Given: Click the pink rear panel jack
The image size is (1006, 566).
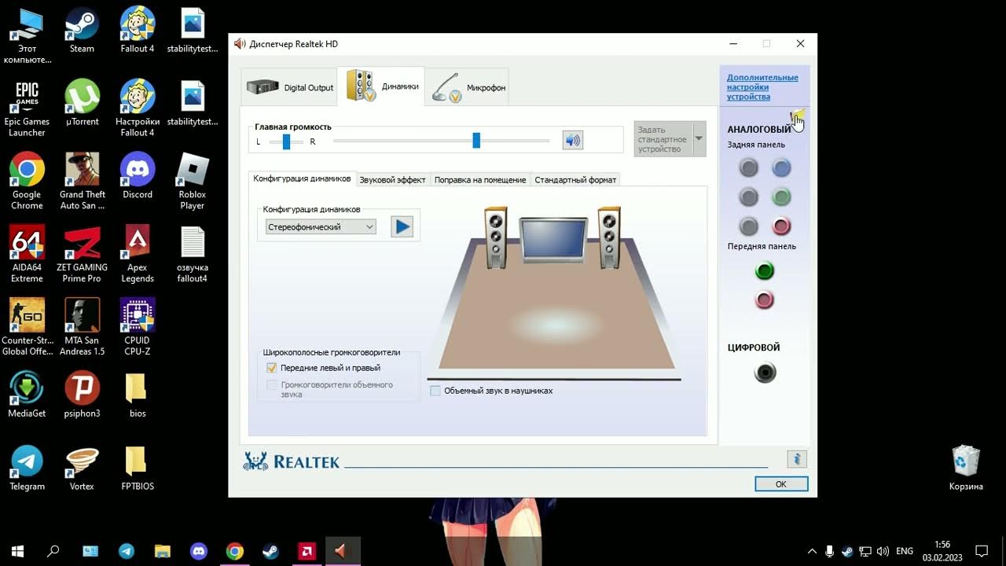Looking at the screenshot, I should coord(780,226).
